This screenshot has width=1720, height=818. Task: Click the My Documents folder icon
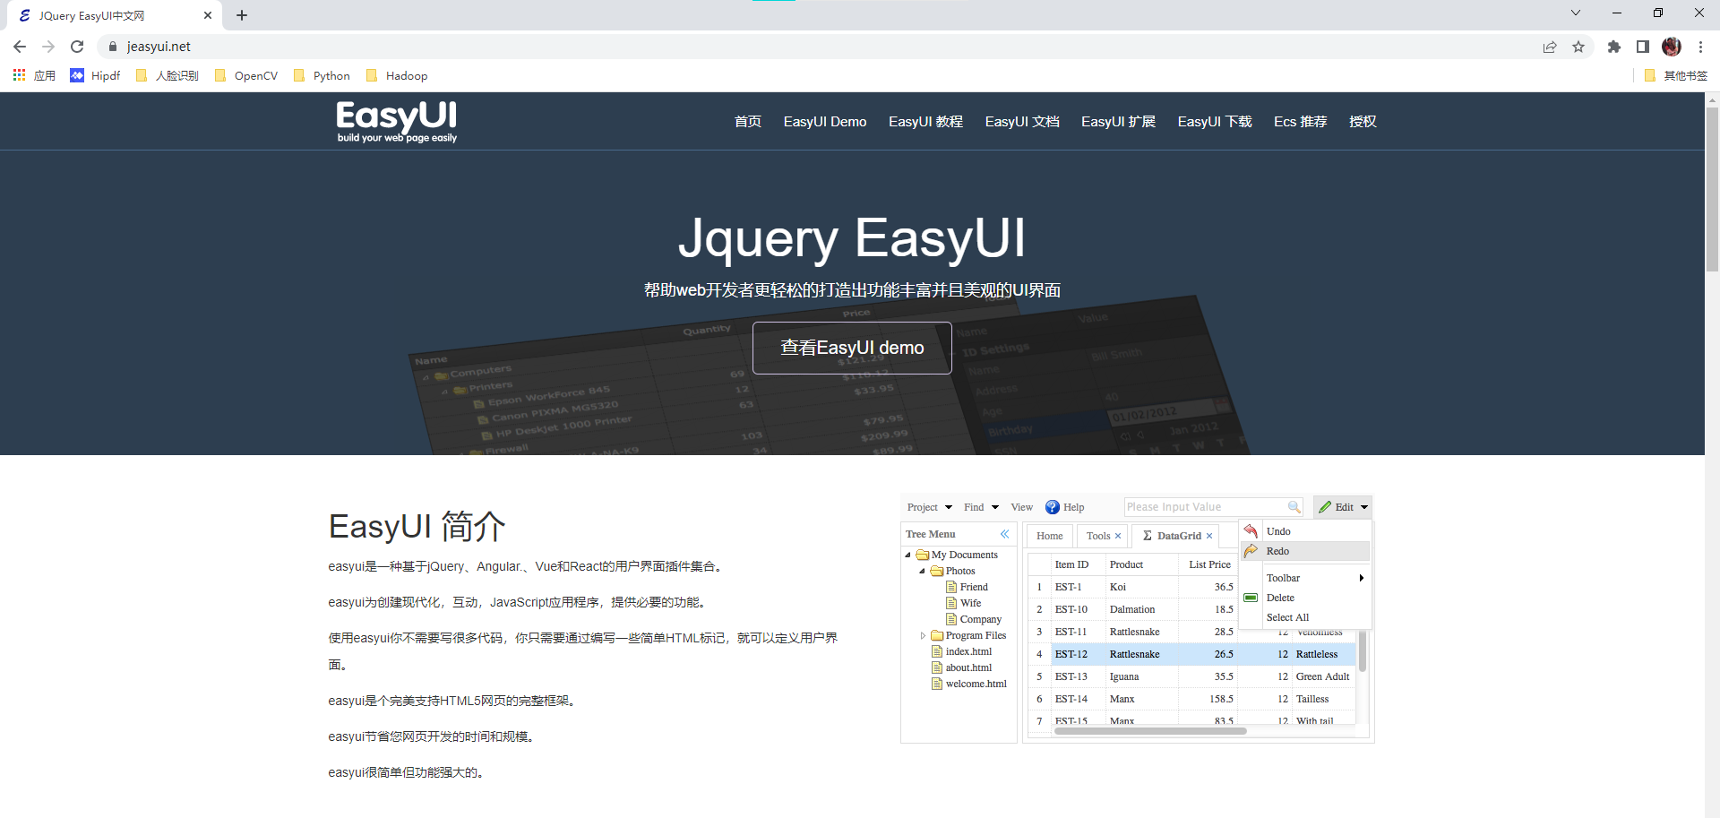[x=923, y=555]
